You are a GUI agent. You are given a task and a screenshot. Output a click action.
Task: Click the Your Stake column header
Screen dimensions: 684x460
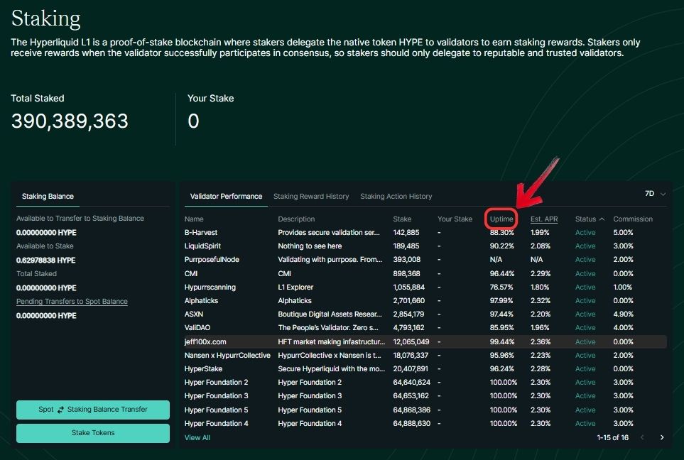455,219
